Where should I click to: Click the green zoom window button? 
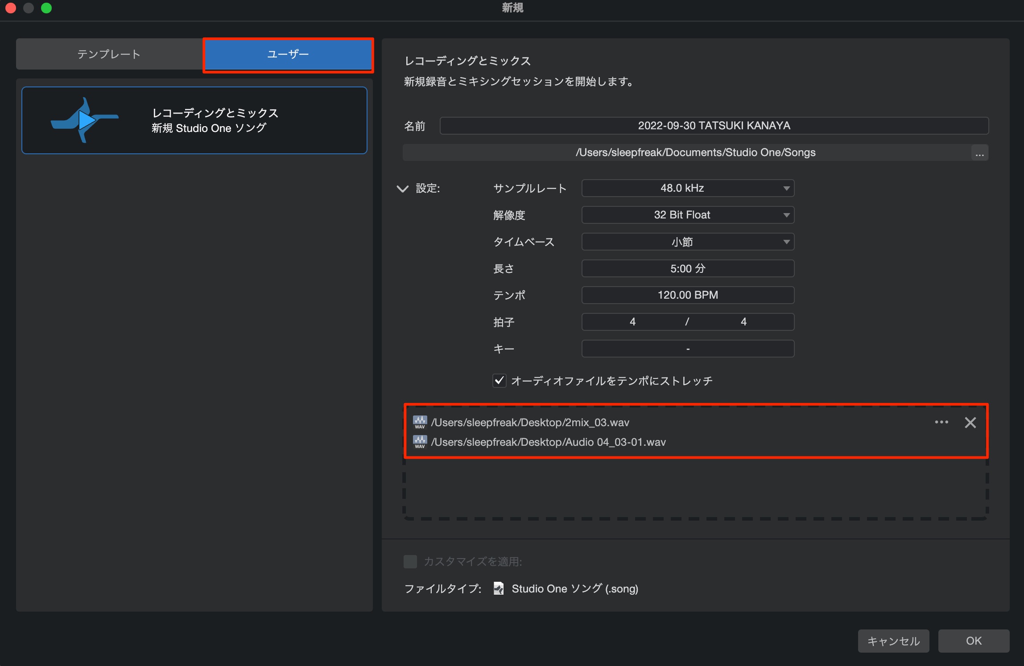[x=46, y=8]
